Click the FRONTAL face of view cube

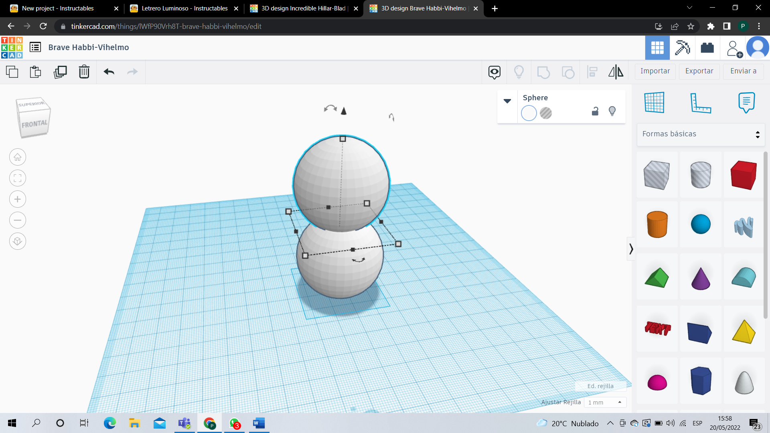point(34,125)
